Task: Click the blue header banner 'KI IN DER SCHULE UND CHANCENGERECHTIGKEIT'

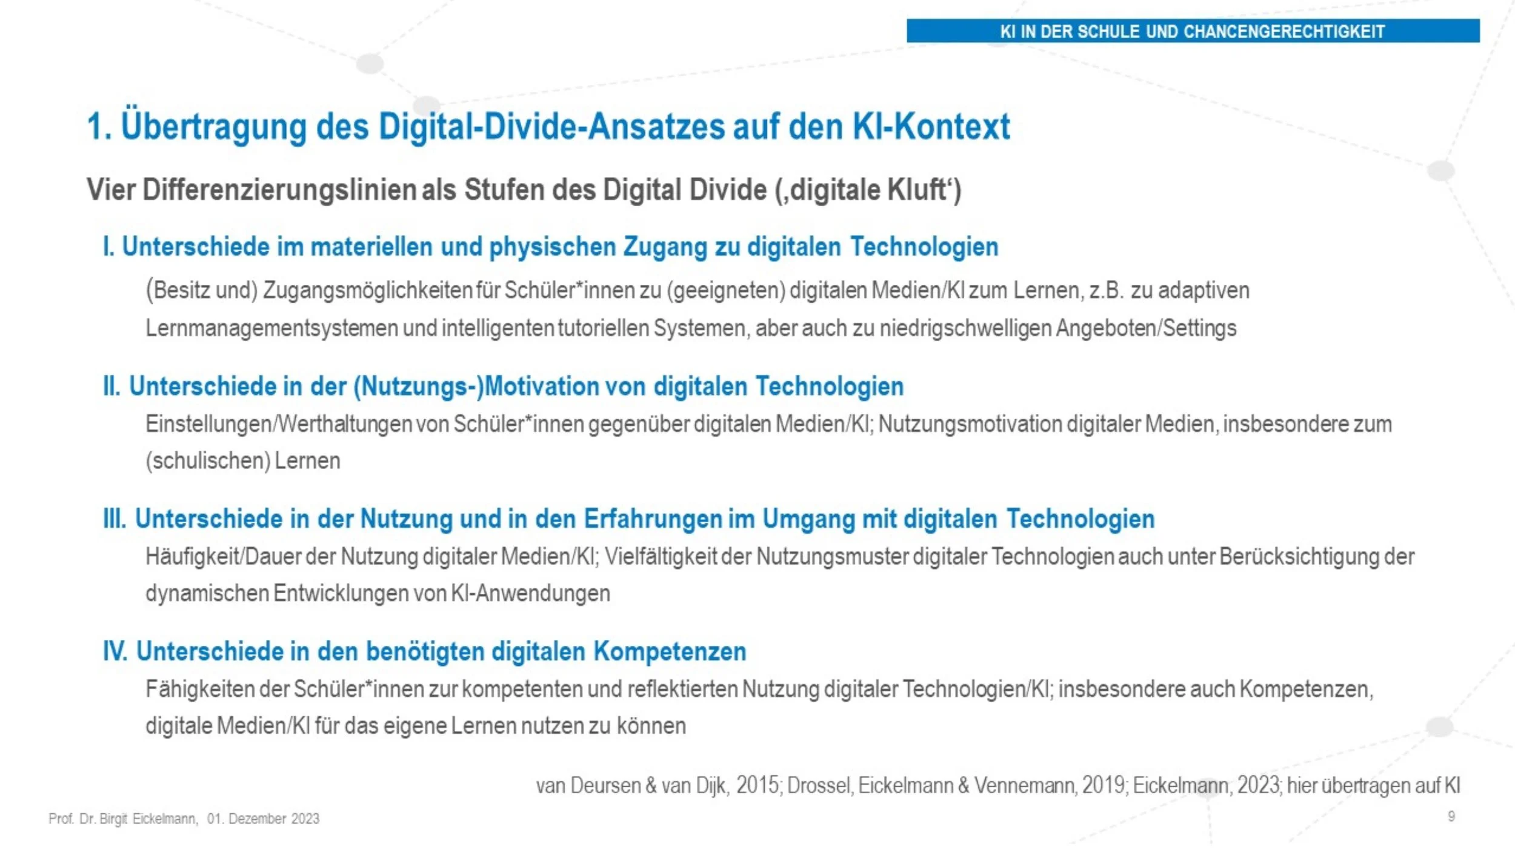Action: pyautogui.click(x=1192, y=31)
